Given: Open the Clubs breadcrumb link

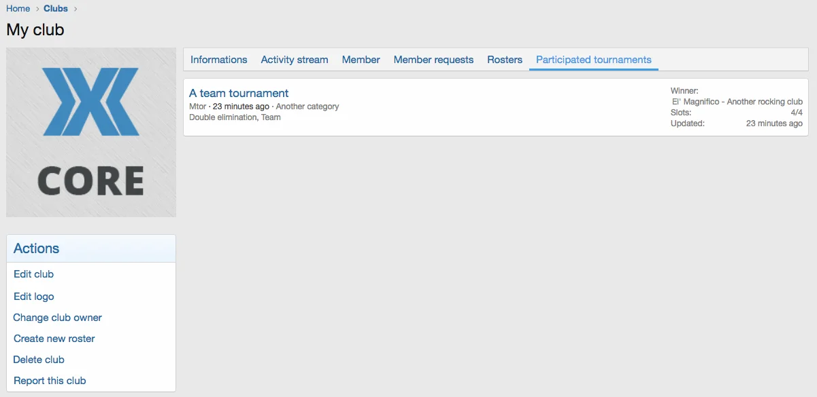Looking at the screenshot, I should click(56, 9).
